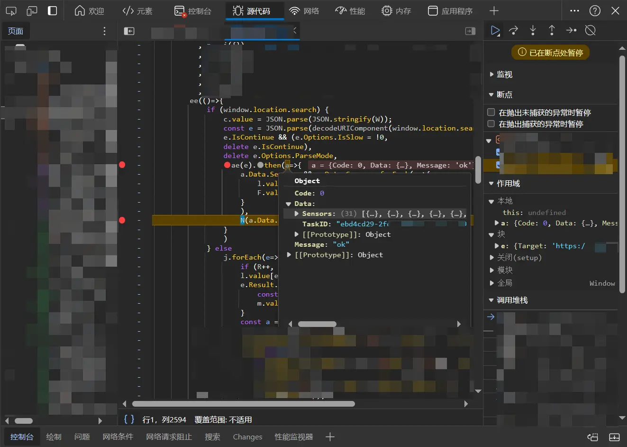Toggle device emulation icon
The image size is (627, 447).
(32, 11)
